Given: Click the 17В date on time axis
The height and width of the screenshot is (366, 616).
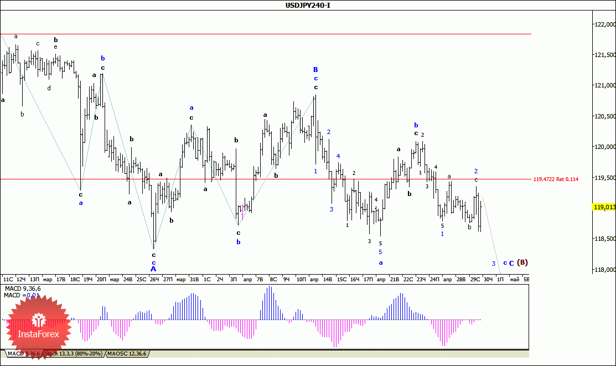Looking at the screenshot, I should (61, 280).
